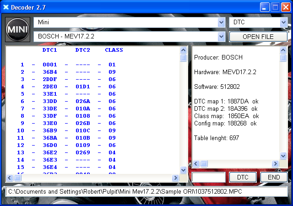Click the DTC2 column header

[x=83, y=50]
